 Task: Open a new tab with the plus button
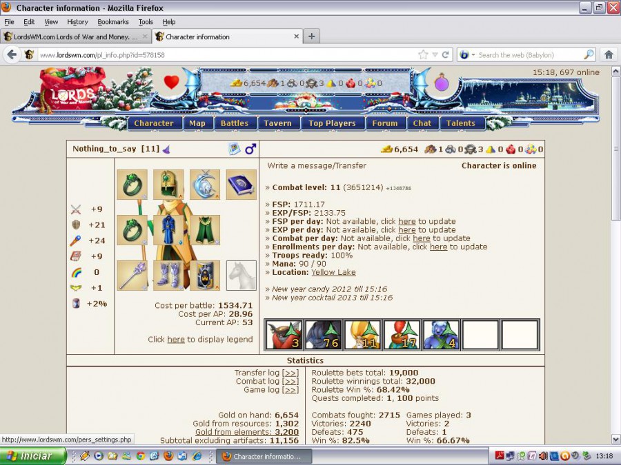(312, 37)
